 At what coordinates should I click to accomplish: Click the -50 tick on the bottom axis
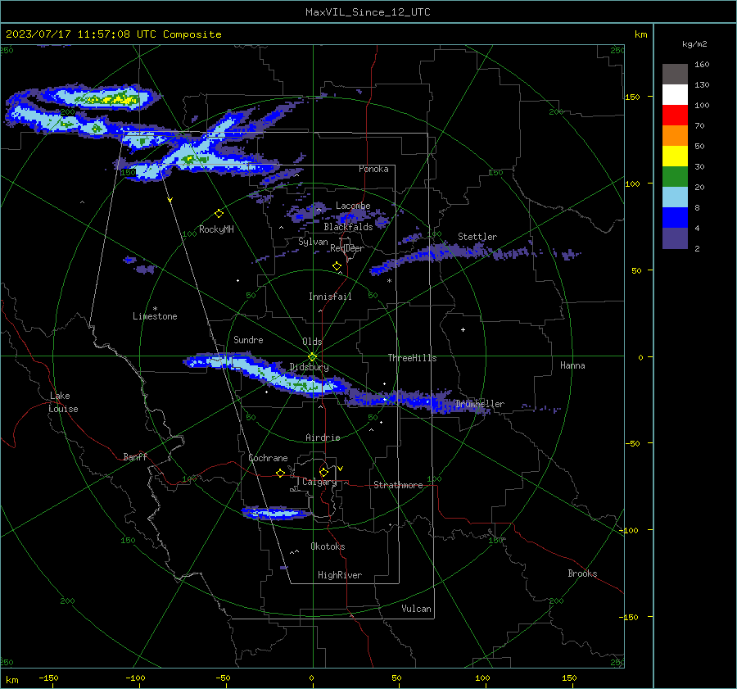(x=223, y=678)
